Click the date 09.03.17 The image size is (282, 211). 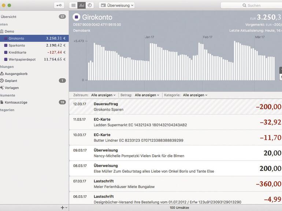click(x=80, y=150)
